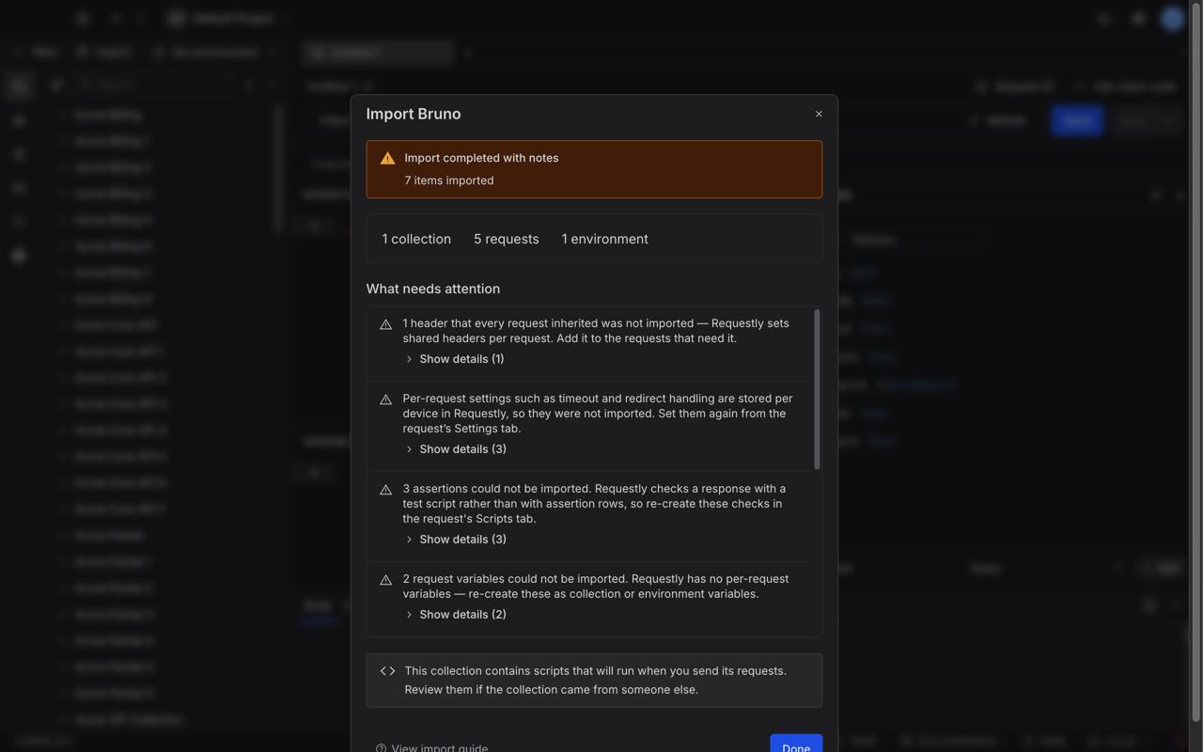
Task: Click the scrollbar in the What needs attention list
Action: (x=817, y=389)
